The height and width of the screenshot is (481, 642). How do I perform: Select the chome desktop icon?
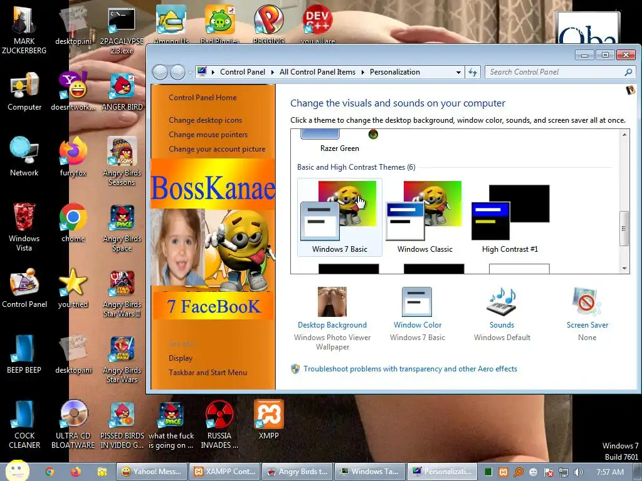click(73, 222)
